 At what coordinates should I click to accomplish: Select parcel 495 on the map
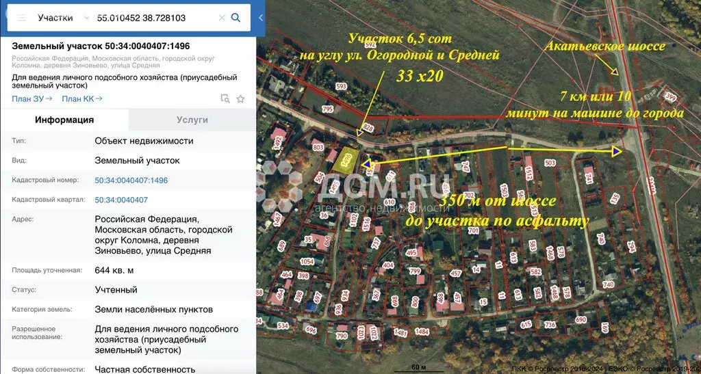[x=411, y=253]
